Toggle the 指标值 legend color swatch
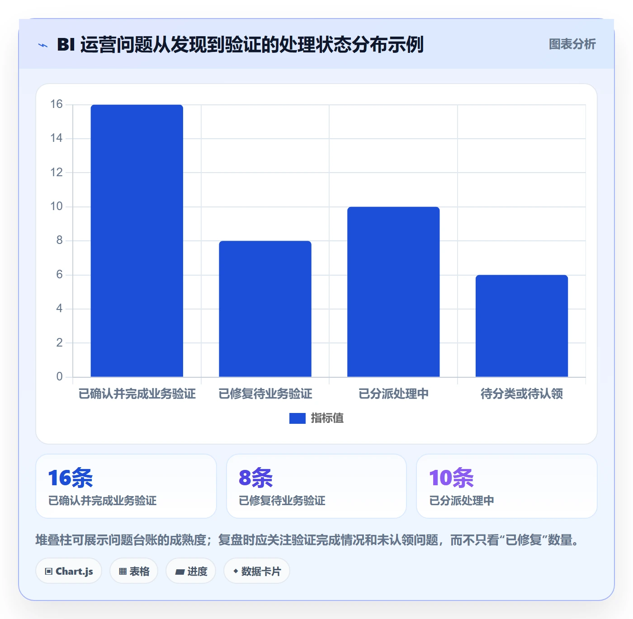633x619 pixels. 297,418
